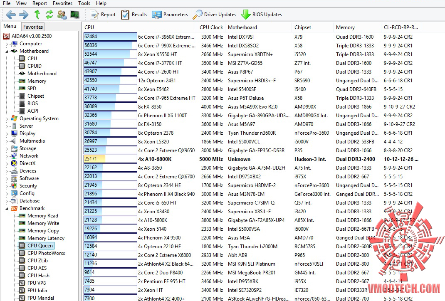Open the Memory Copy benchmark
Viewport: 445px width, 301px height.
click(x=43, y=231)
